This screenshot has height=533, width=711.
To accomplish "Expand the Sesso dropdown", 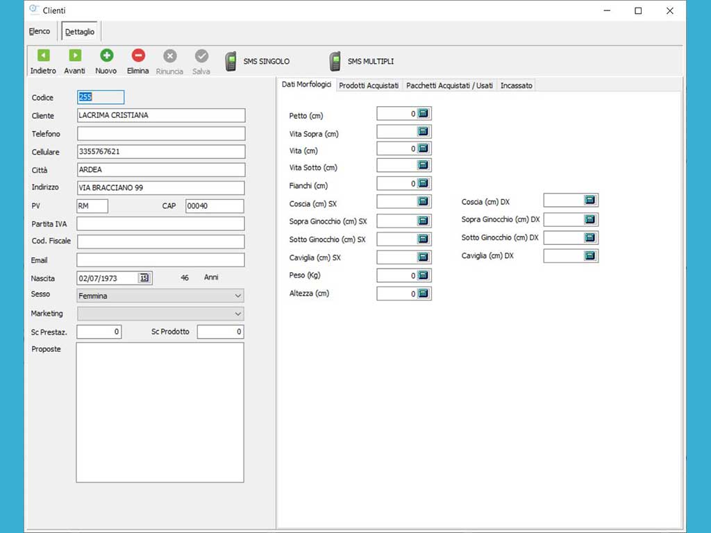I will click(x=238, y=296).
